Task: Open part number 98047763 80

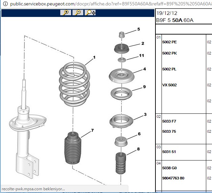Action: [173, 178]
